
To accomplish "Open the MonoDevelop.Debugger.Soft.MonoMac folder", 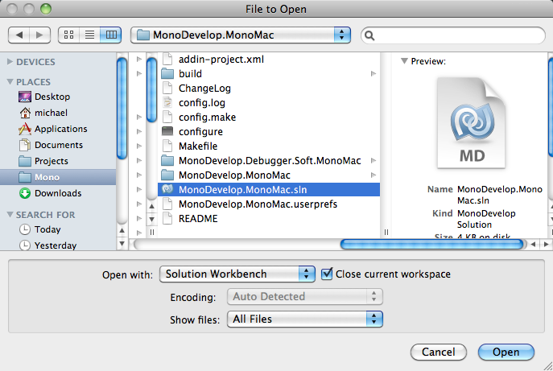I will pyautogui.click(x=269, y=161).
